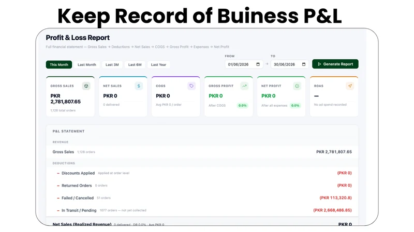Click the Generate Report button
Screen dimensions: 414x232
tap(335, 64)
